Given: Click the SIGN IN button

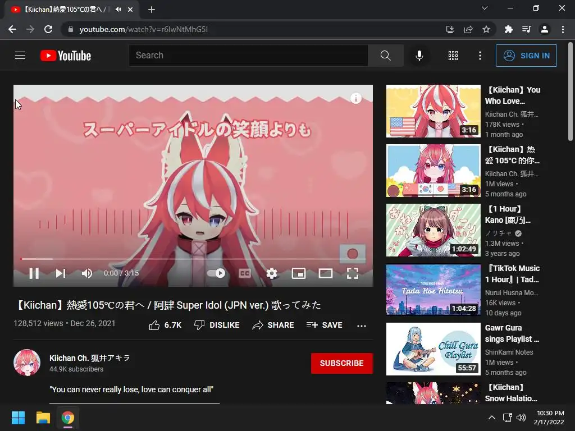Looking at the screenshot, I should [526, 56].
